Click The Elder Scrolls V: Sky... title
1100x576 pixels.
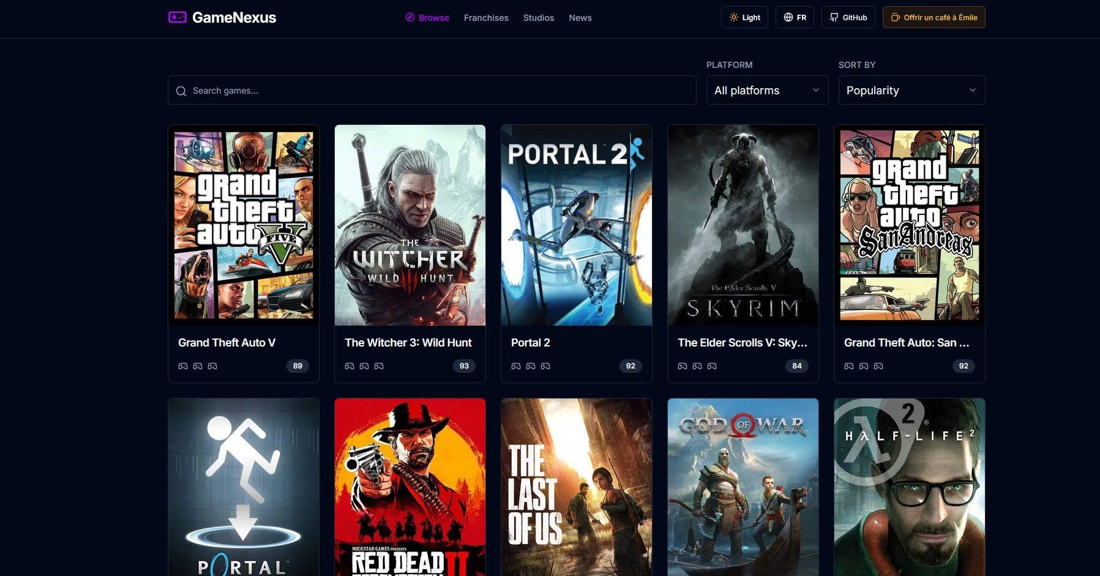[743, 343]
